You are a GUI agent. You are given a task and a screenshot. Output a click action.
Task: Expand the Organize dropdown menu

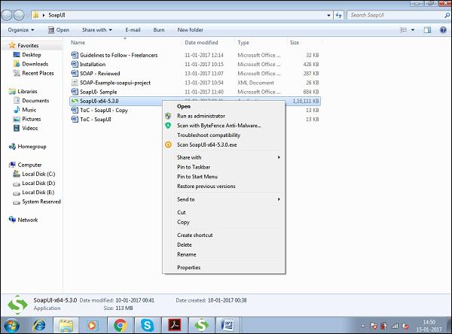(21, 29)
